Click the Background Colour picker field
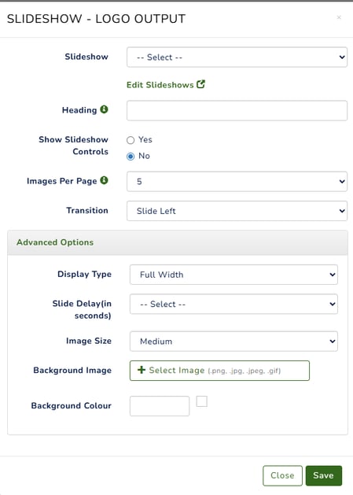Viewport: 353px width, 495px height. 160,406
